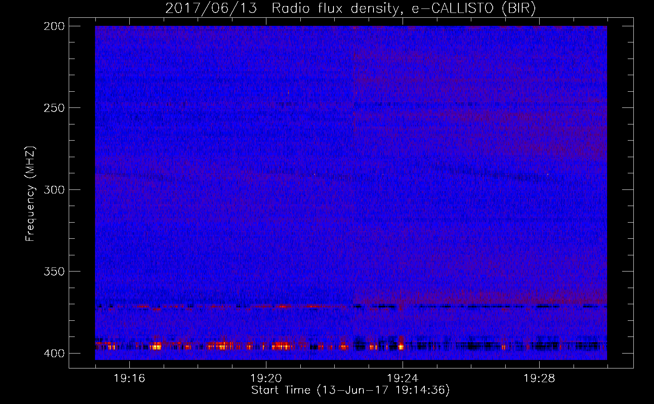This screenshot has width=654, height=404.
Task: Click the 300 frequency tick label
Action: click(54, 189)
